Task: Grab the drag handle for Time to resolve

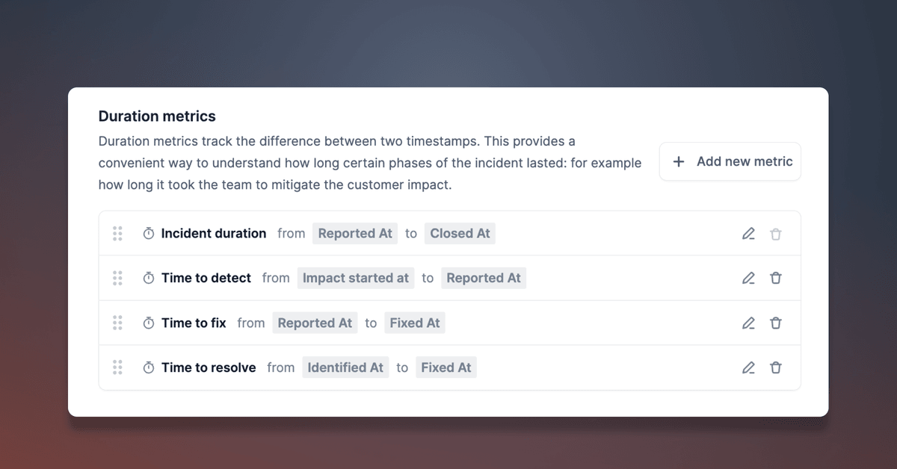Action: click(x=117, y=367)
